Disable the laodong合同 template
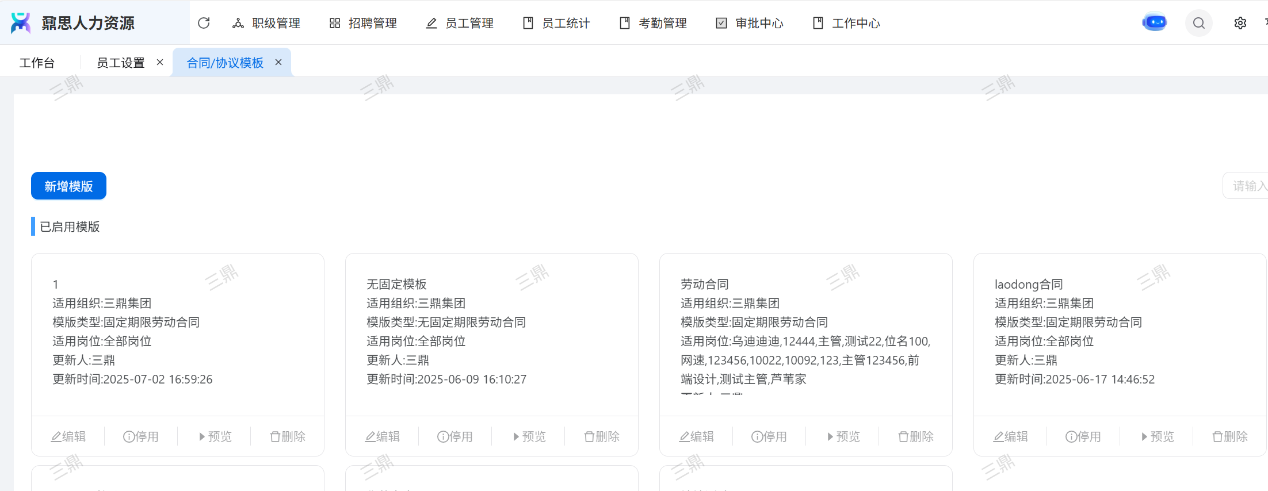Image resolution: width=1268 pixels, height=491 pixels. pos(1083,436)
